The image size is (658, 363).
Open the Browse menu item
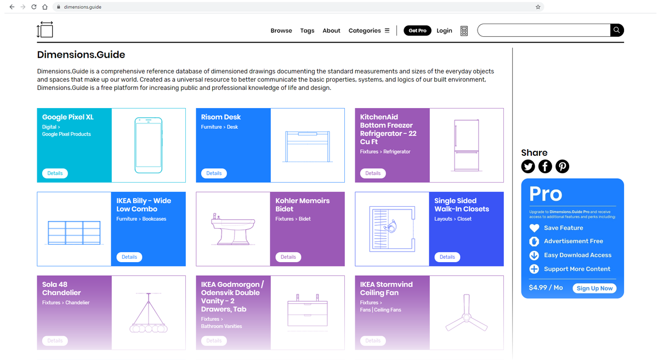[281, 31]
